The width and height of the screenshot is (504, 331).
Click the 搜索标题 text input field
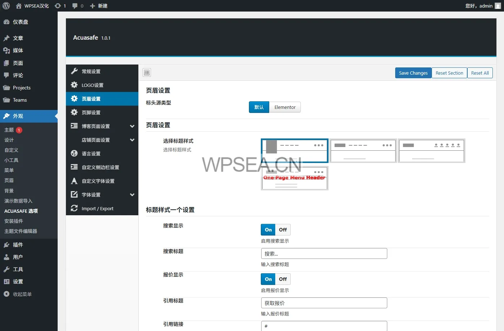click(324, 253)
